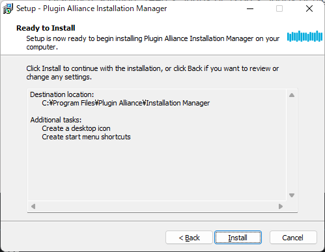Select the "Create start menu shortcuts" line
The image size is (325, 252).
(86, 137)
